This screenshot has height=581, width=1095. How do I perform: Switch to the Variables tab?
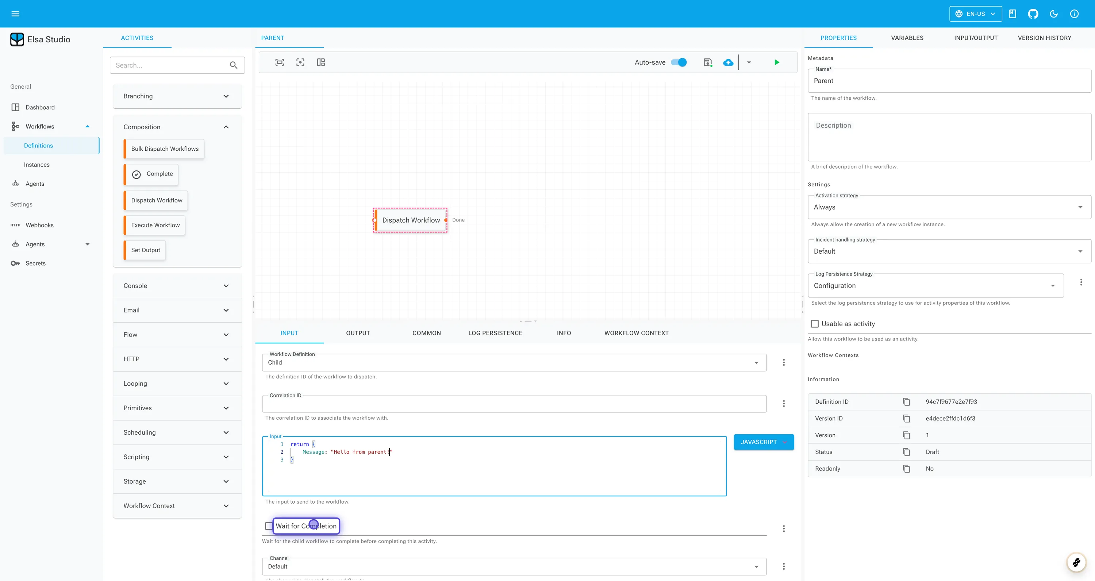click(907, 38)
